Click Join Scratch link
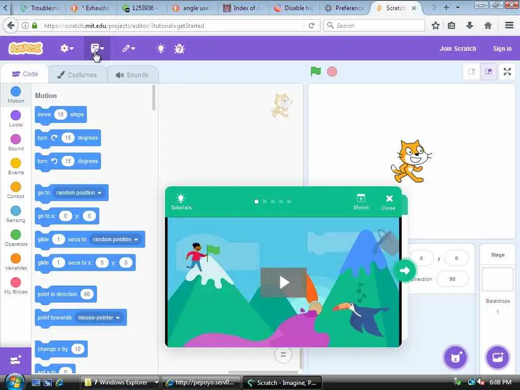The width and height of the screenshot is (520, 390). [458, 48]
